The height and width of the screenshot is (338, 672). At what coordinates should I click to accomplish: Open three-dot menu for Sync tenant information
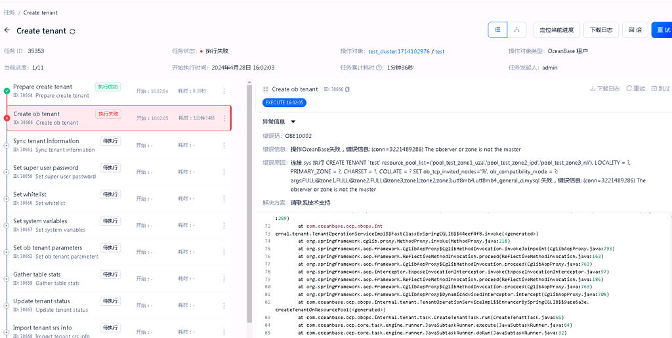pos(224,145)
